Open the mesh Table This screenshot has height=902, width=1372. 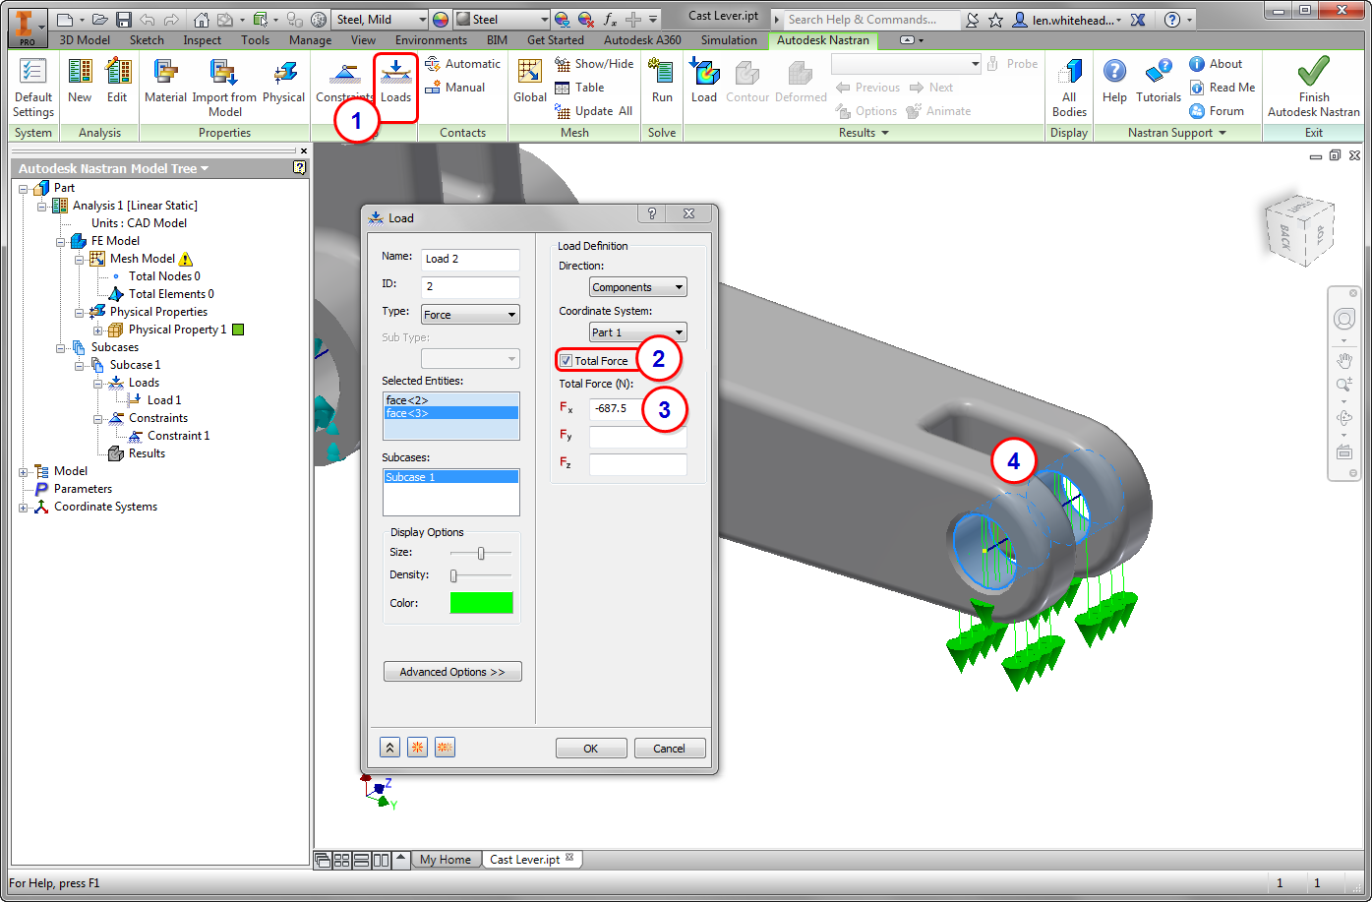point(579,88)
